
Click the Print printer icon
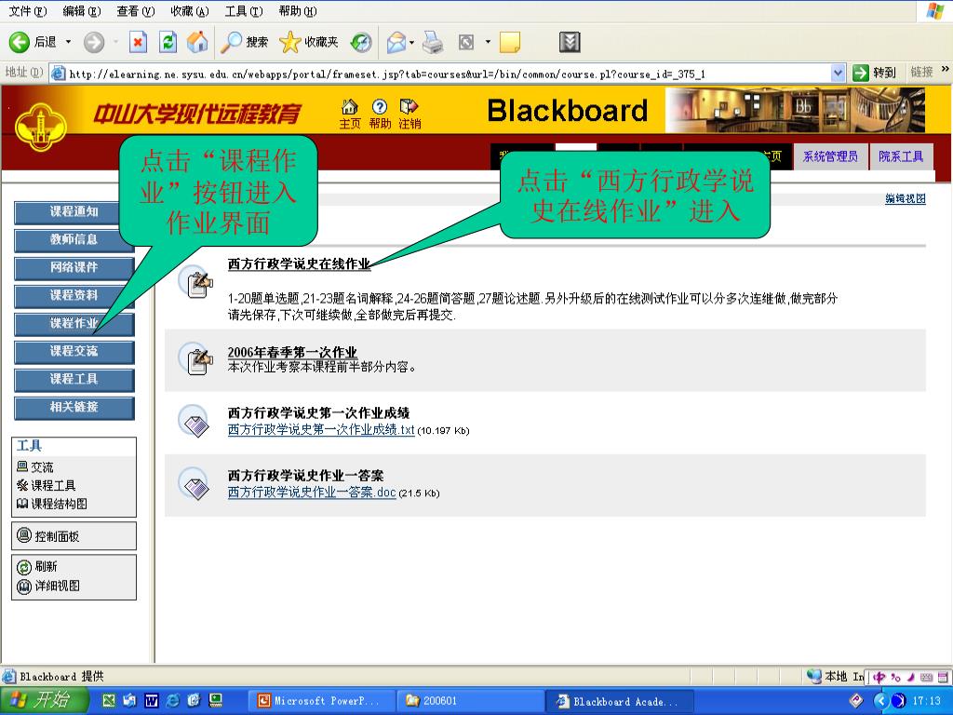tap(433, 42)
